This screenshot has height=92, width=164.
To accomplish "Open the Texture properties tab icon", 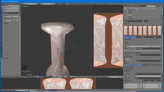I will (x=143, y=21).
